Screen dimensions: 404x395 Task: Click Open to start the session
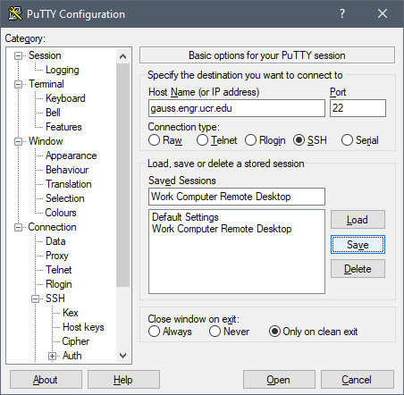[279, 380]
